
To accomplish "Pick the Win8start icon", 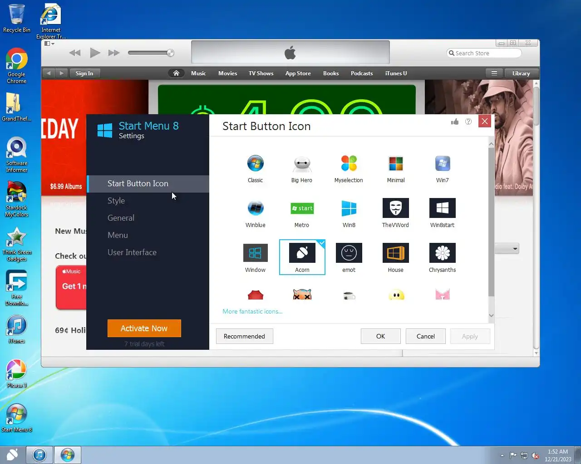I will pyautogui.click(x=442, y=213).
